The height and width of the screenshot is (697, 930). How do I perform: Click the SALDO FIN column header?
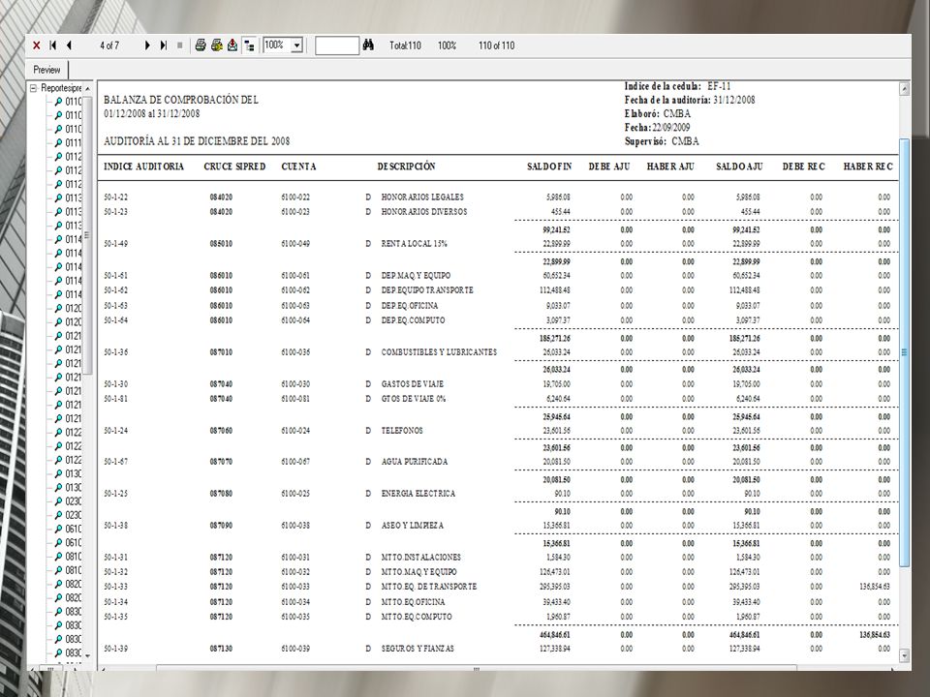549,167
